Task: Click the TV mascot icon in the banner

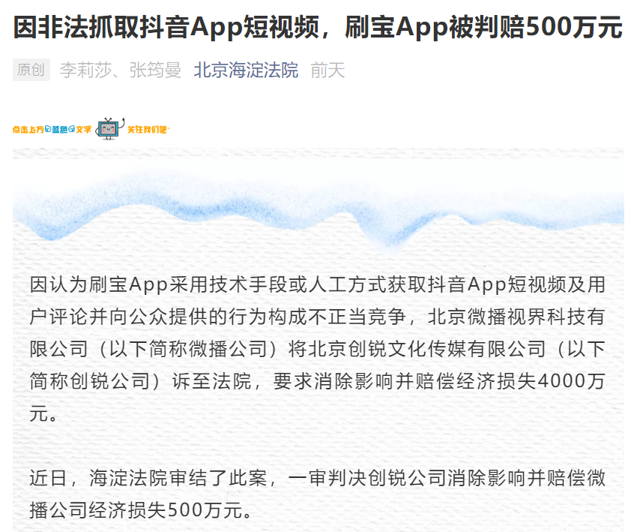Action: pyautogui.click(x=109, y=129)
